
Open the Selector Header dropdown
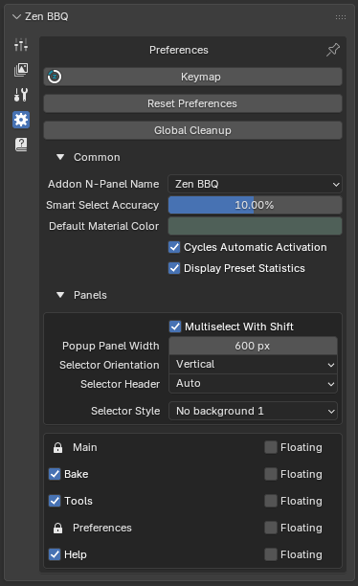[x=253, y=383]
